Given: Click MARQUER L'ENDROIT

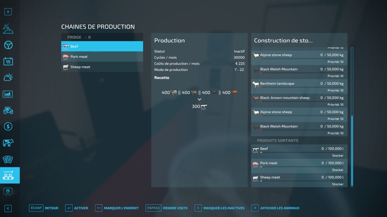Looking at the screenshot, I should (x=121, y=208).
